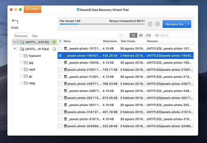The width and height of the screenshot is (207, 143).
Task: Click the File trovati:146 label
Action: pyautogui.click(x=70, y=21)
